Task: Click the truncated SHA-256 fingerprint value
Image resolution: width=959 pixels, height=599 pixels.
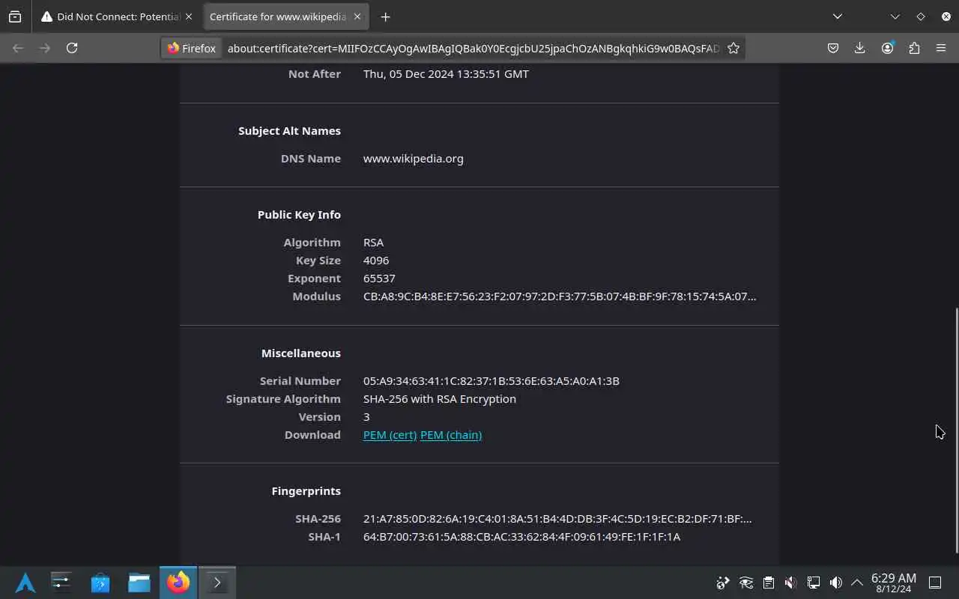Action: click(557, 519)
